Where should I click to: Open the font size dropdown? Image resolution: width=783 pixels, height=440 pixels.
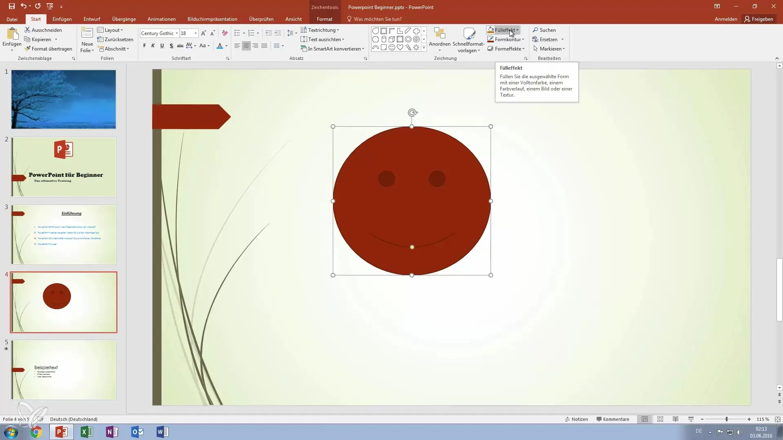[x=196, y=33]
